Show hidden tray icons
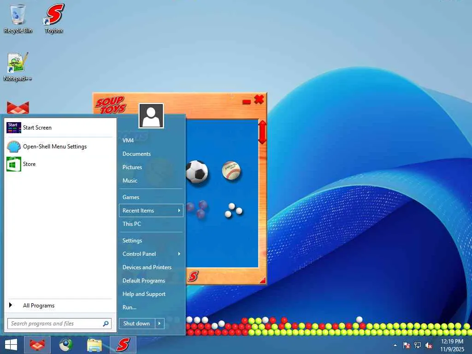Screen dimensions: 472x354 (395, 345)
